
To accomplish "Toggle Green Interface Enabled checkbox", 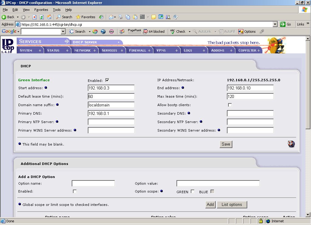I will click(x=107, y=80).
